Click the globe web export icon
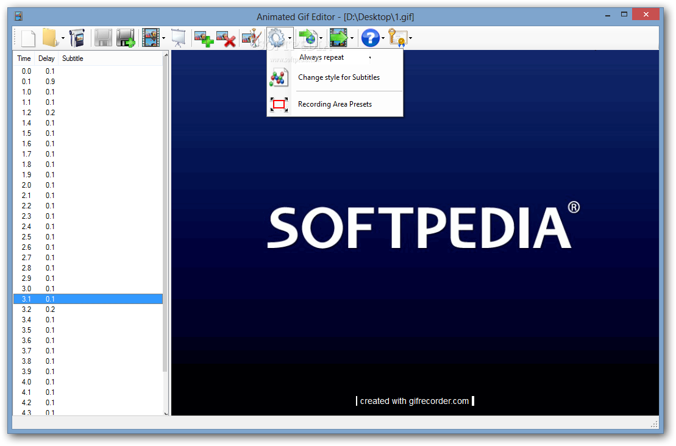 (x=308, y=38)
